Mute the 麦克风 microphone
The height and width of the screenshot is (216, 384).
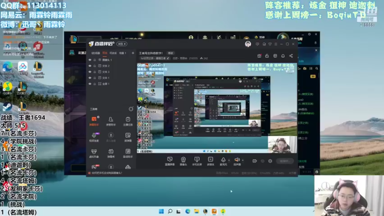[x=223, y=161]
